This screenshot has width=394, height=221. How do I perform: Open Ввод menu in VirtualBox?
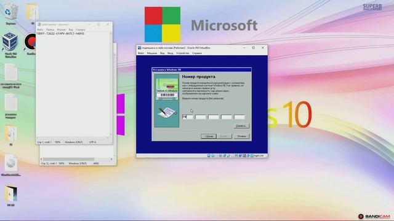tap(170, 53)
